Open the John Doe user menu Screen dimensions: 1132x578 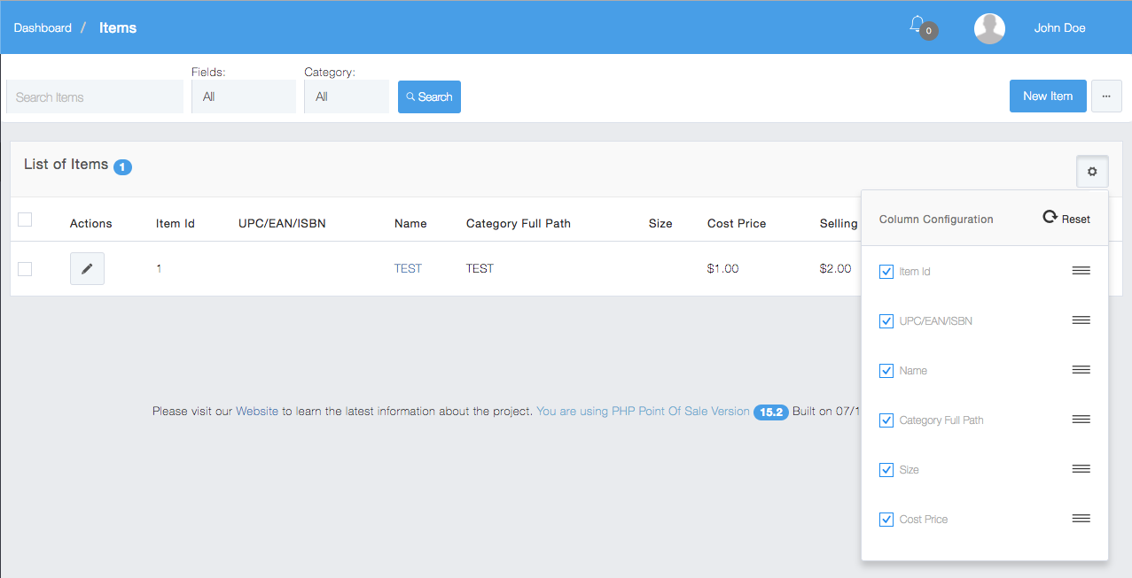tap(1059, 28)
